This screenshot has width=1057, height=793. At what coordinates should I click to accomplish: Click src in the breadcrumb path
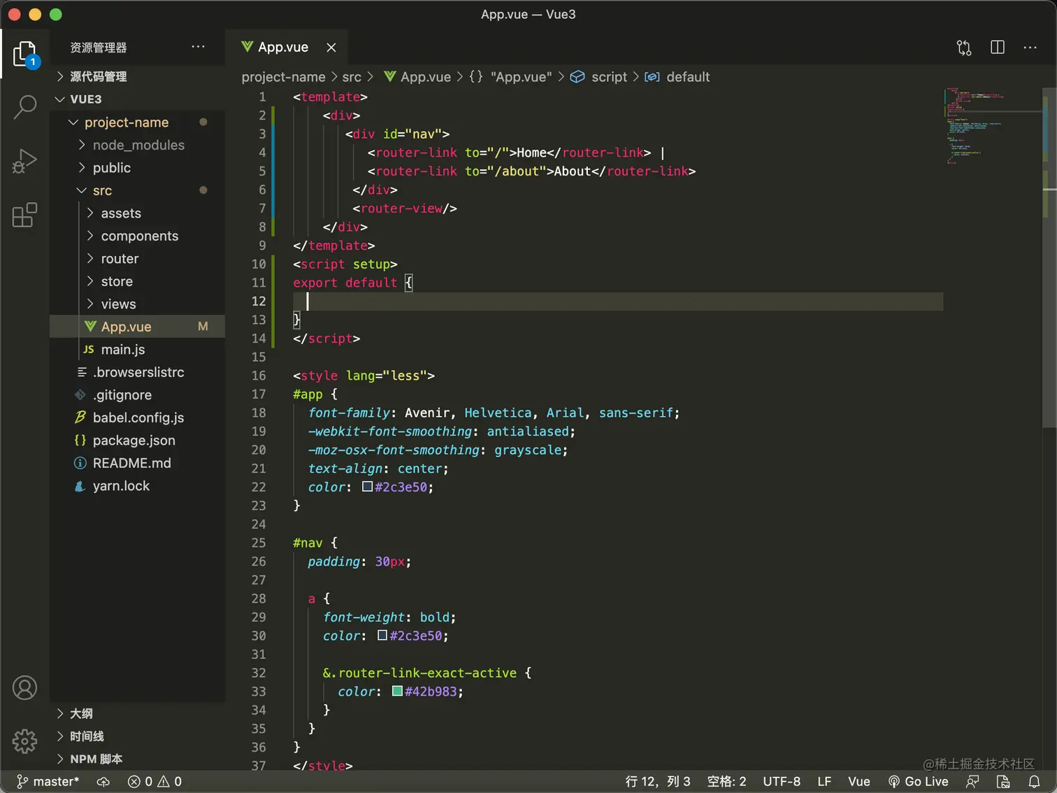[x=352, y=77]
